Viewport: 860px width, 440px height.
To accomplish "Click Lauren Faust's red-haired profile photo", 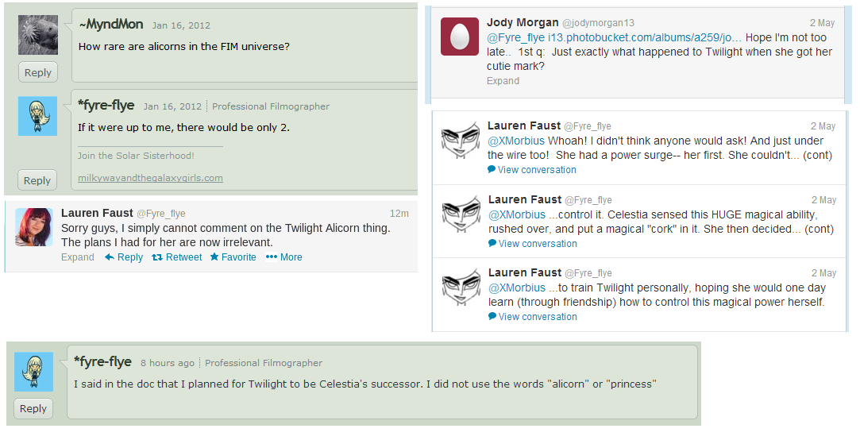I will (34, 227).
